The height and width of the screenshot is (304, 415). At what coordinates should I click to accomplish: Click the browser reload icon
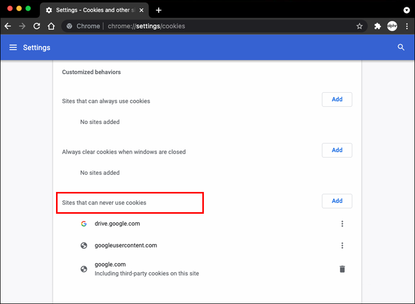[37, 26]
